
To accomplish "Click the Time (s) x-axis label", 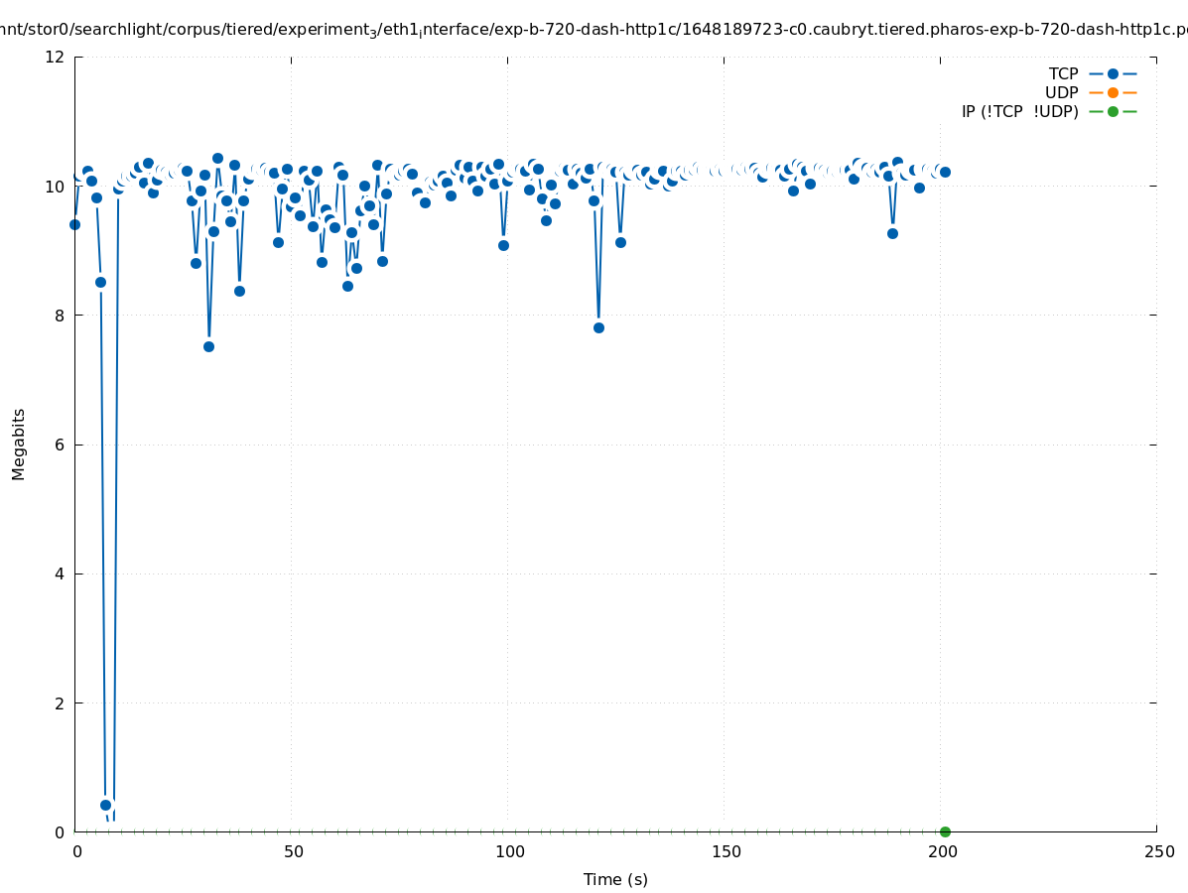I will click(615, 879).
